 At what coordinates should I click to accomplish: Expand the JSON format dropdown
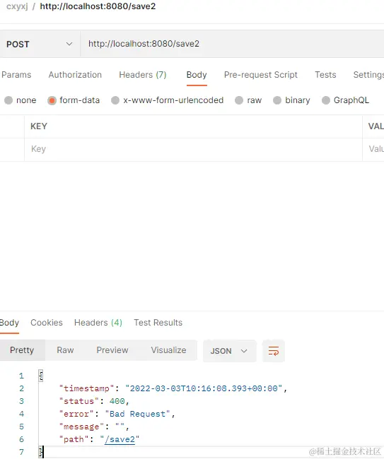(229, 351)
